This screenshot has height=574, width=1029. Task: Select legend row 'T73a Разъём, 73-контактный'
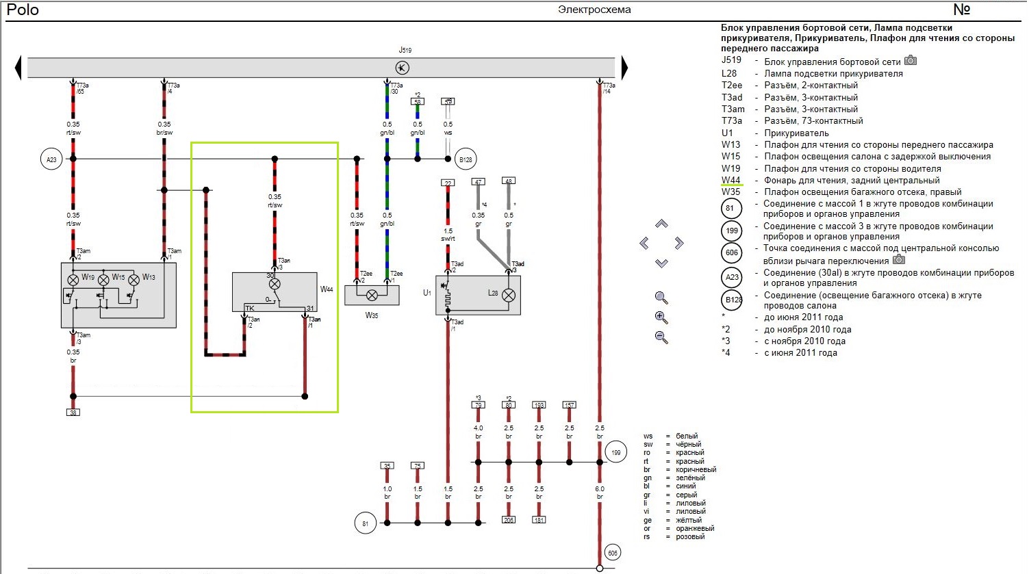(792, 120)
